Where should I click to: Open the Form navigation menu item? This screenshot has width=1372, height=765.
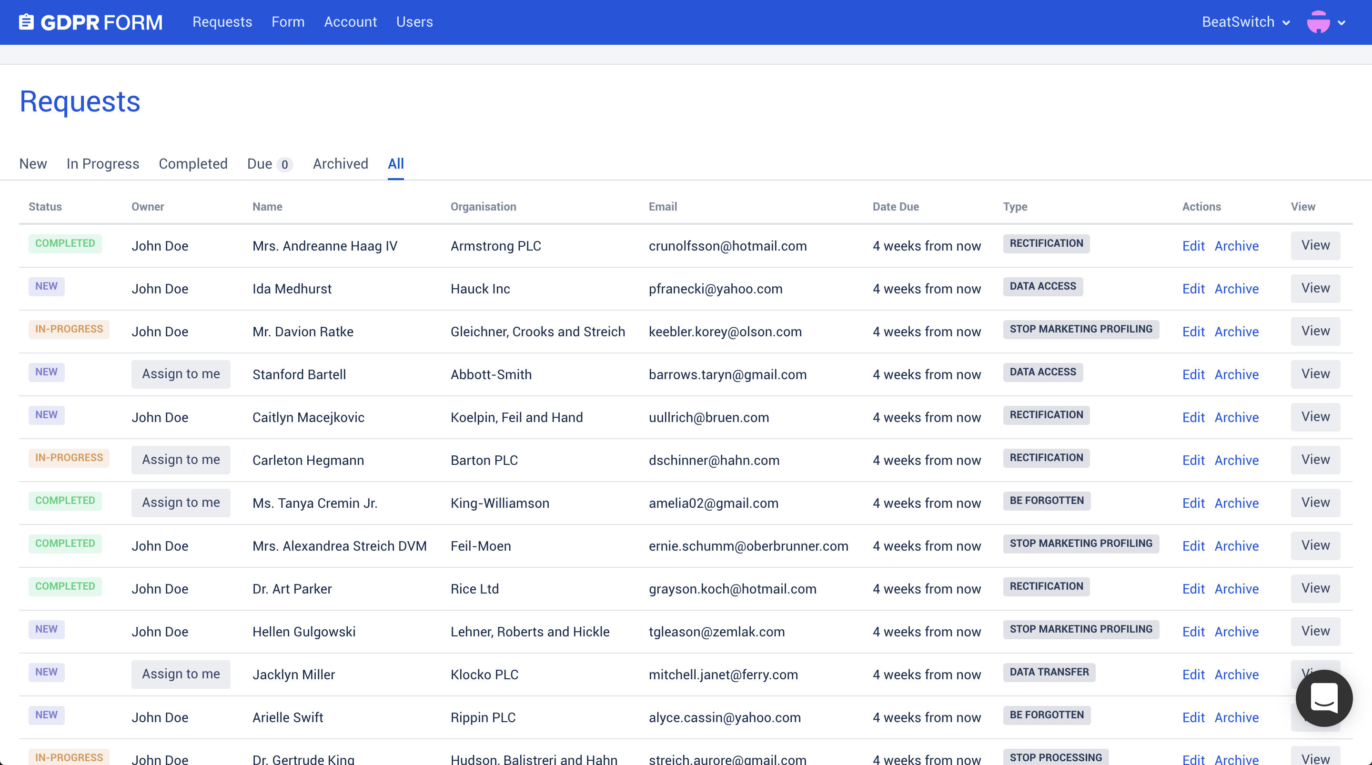pyautogui.click(x=288, y=22)
